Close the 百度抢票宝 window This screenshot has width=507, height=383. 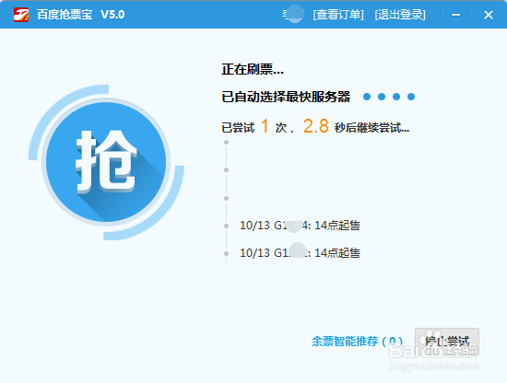489,15
